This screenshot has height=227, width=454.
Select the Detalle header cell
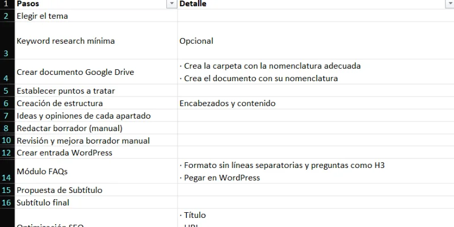(x=316, y=5)
